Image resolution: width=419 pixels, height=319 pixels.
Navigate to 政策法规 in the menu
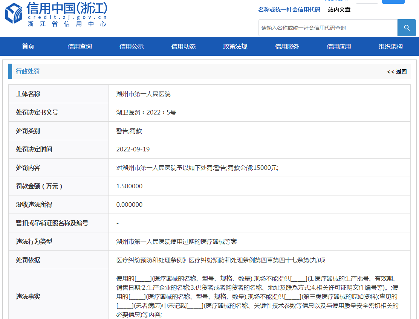pos(235,46)
